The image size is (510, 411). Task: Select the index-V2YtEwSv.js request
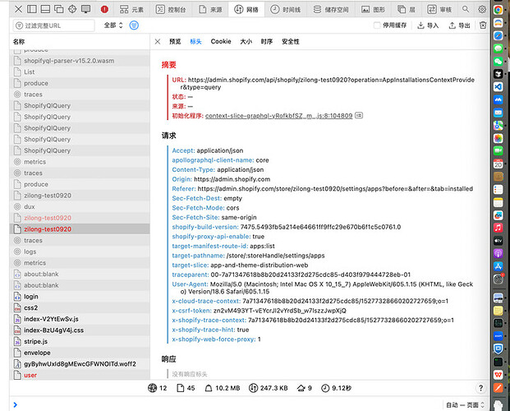pos(80,319)
